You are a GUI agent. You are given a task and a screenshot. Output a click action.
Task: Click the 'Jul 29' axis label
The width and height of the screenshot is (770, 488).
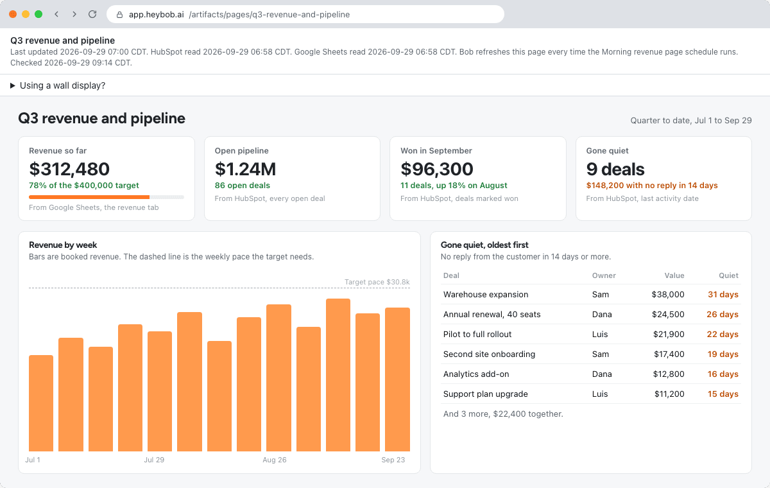154,460
